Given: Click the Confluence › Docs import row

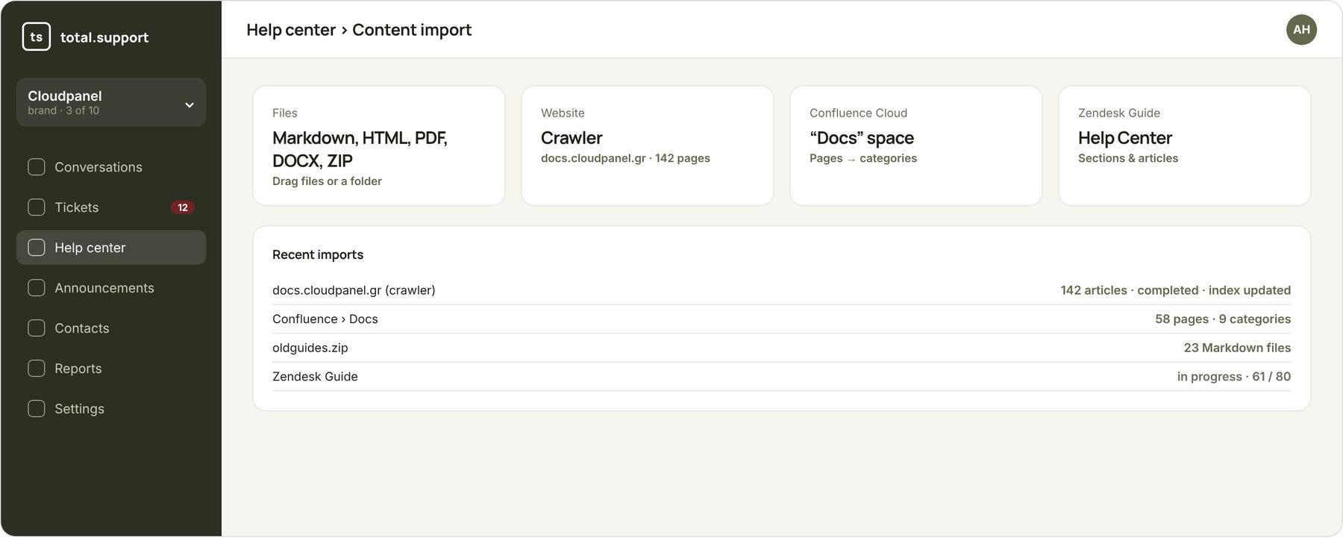Looking at the screenshot, I should tap(781, 319).
